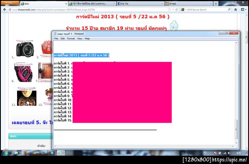
Task: Click the Notepad line for card 5
Action: pyautogui.click(x=63, y=80)
